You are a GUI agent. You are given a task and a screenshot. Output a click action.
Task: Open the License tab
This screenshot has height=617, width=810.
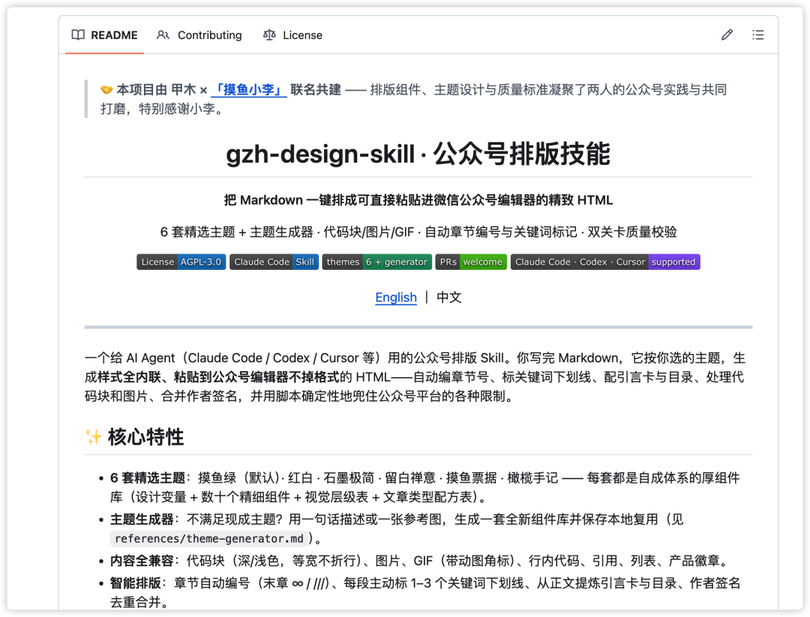293,35
